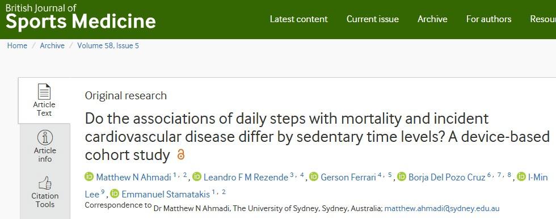Viewport: 556px width, 219px height.
Task: Open Volume 58, Issue 5 breadcrumb
Action: pos(108,46)
